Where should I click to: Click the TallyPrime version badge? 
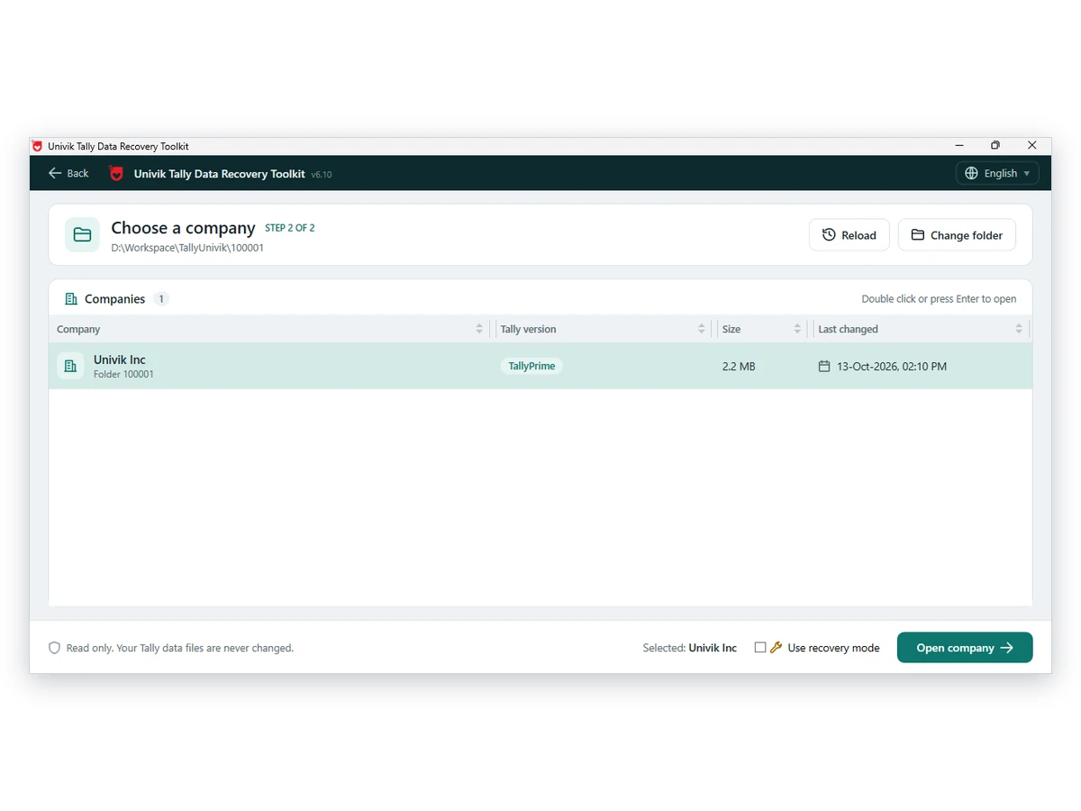531,366
